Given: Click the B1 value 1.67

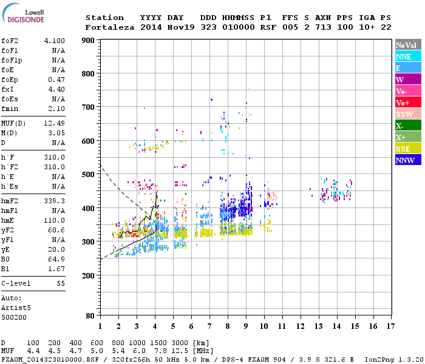Looking at the screenshot, I should 56,269.
